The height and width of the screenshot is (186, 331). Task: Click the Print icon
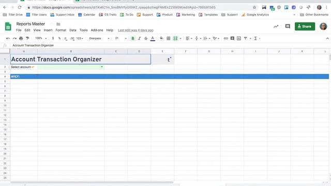point(21,38)
